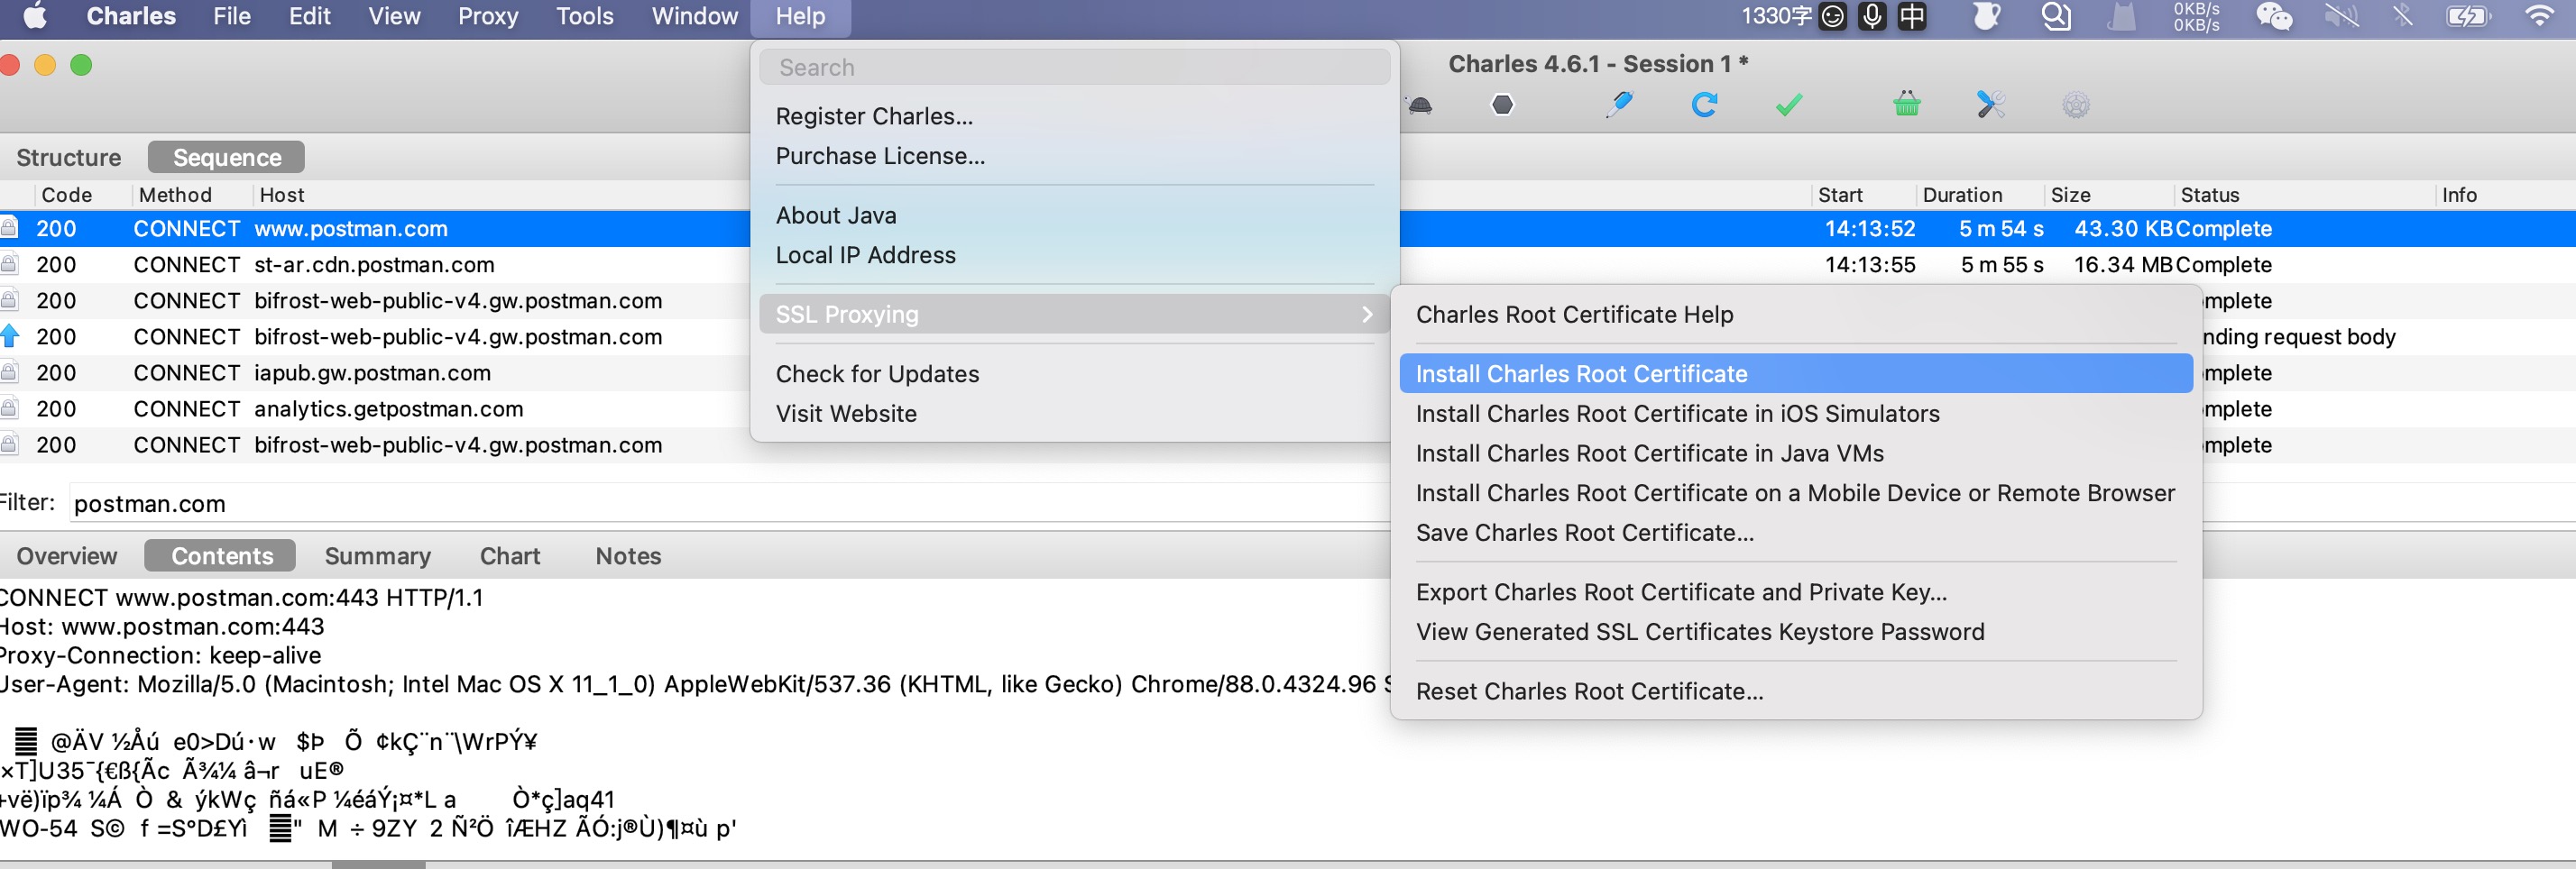Switch to the Notes tab
Viewport: 2576px width, 869px height.
tap(628, 555)
